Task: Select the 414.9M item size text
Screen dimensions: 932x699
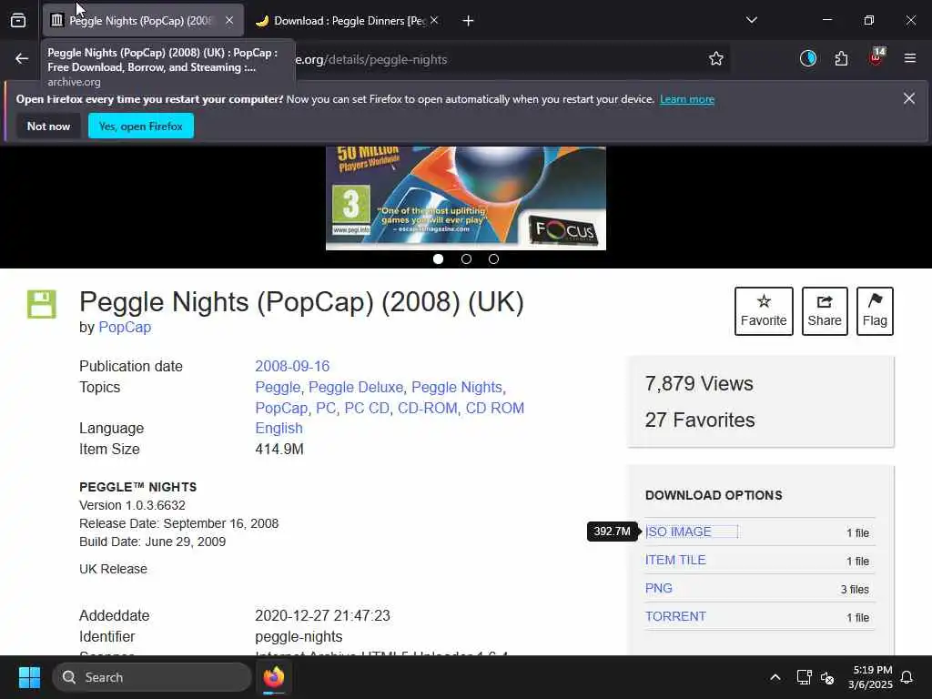Action: 279,450
